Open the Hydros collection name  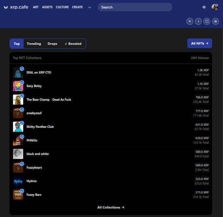[x=31, y=181]
